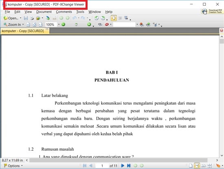224x169 pixels.
Task: Adjust the zoom slider handle
Action: 76,24
